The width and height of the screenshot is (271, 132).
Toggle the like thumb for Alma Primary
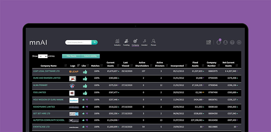tap(85, 86)
